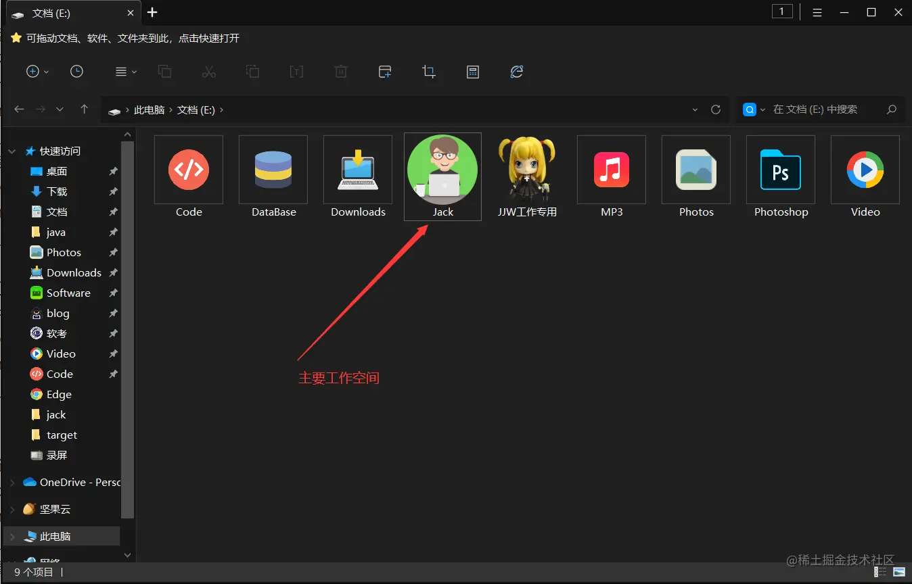Select Photos in the quick access sidebar
The height and width of the screenshot is (584, 912).
(x=62, y=253)
